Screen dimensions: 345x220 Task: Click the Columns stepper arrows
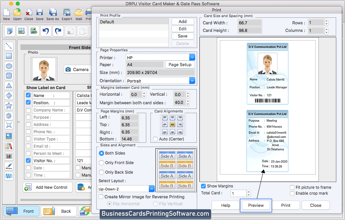327,31
